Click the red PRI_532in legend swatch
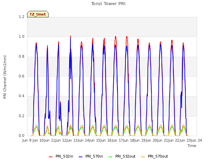The image size is (217, 163). tap(51, 157)
